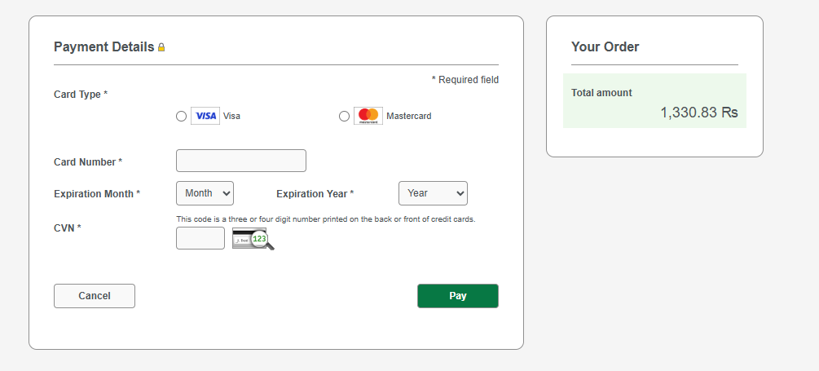This screenshot has width=819, height=371.
Task: Click the Mastercard logo image
Action: [x=368, y=116]
